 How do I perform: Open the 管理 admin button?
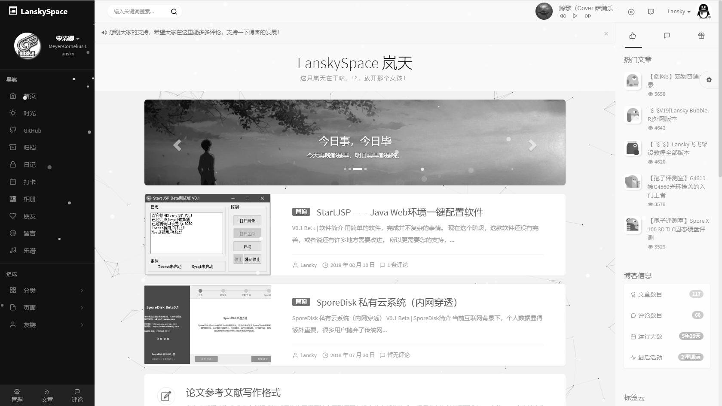17,395
